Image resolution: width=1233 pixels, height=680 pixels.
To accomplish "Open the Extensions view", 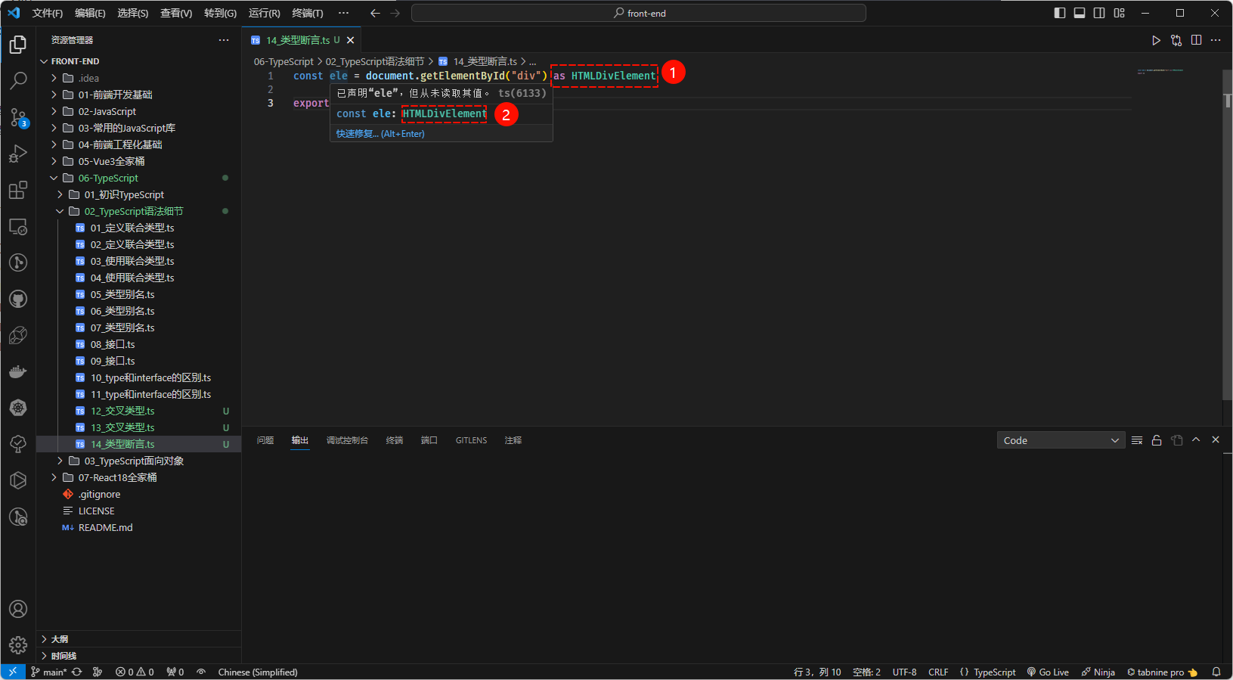I will tap(18, 190).
